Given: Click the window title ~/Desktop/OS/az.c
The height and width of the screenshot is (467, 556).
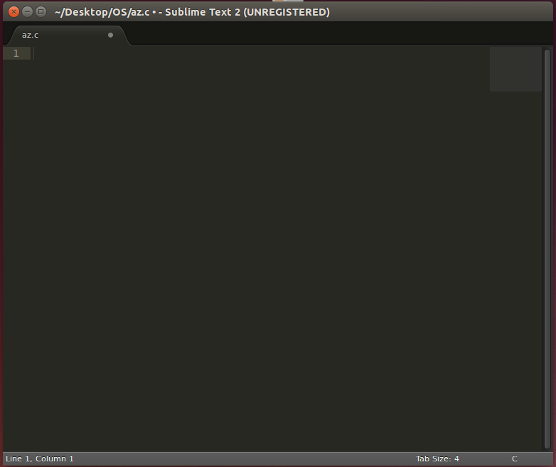Looking at the screenshot, I should (x=102, y=12).
